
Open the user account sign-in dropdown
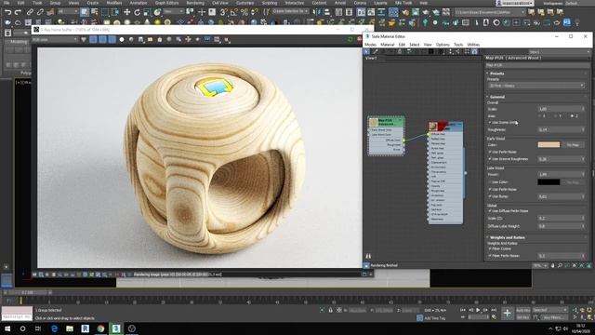515,3
